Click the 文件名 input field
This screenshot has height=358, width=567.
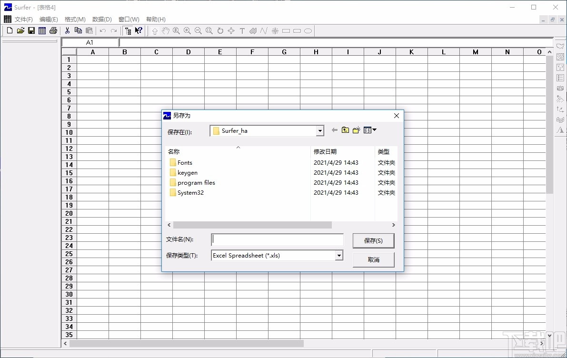(x=278, y=240)
